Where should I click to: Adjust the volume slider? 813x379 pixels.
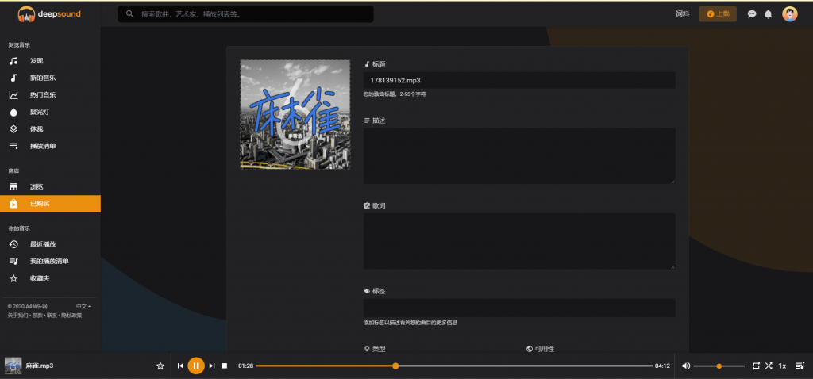point(719,366)
